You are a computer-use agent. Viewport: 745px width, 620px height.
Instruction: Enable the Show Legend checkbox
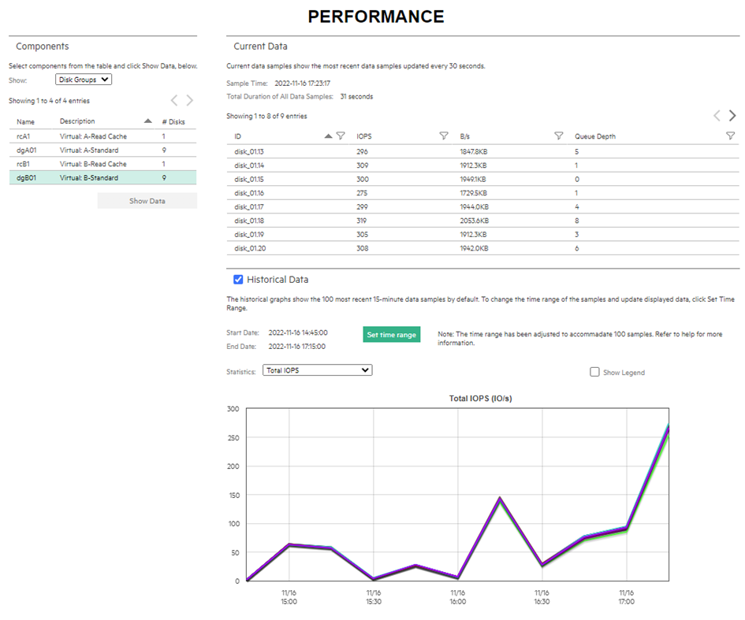594,372
